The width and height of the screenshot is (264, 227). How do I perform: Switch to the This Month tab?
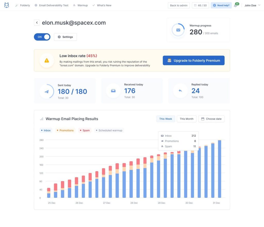[187, 119]
